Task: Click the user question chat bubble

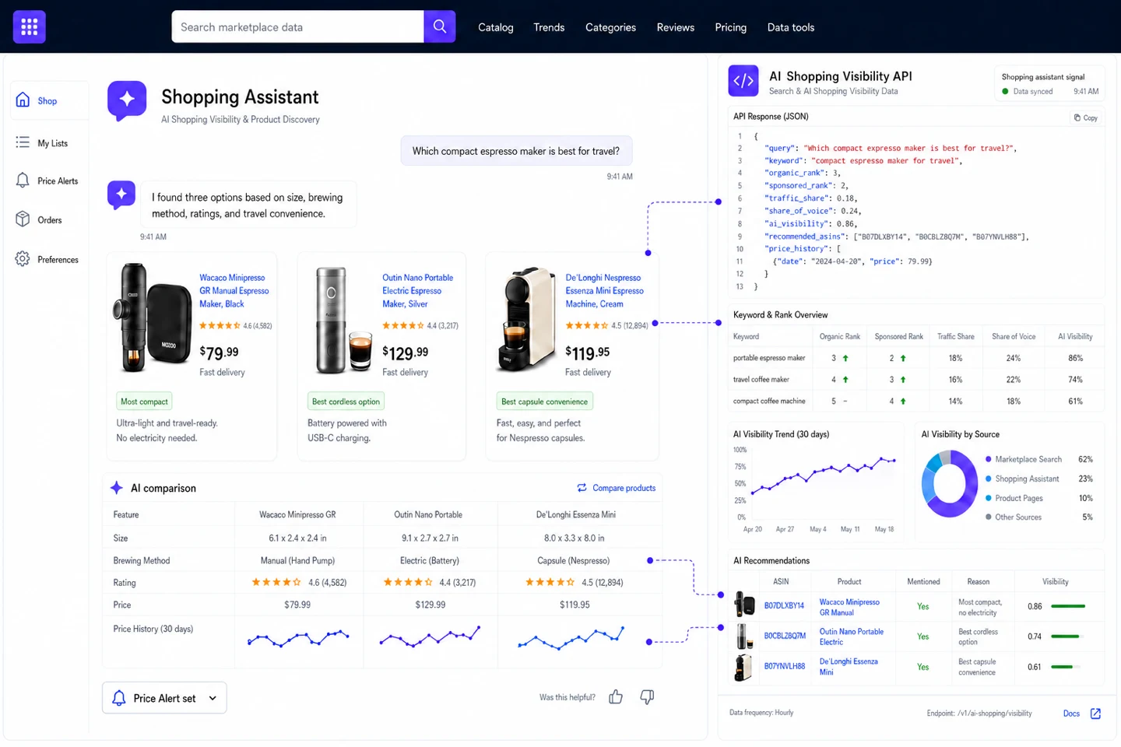Action: (x=516, y=151)
